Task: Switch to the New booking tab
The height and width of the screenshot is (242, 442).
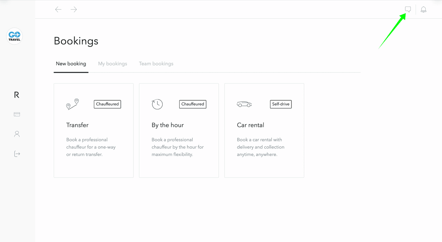Action: [x=71, y=64]
